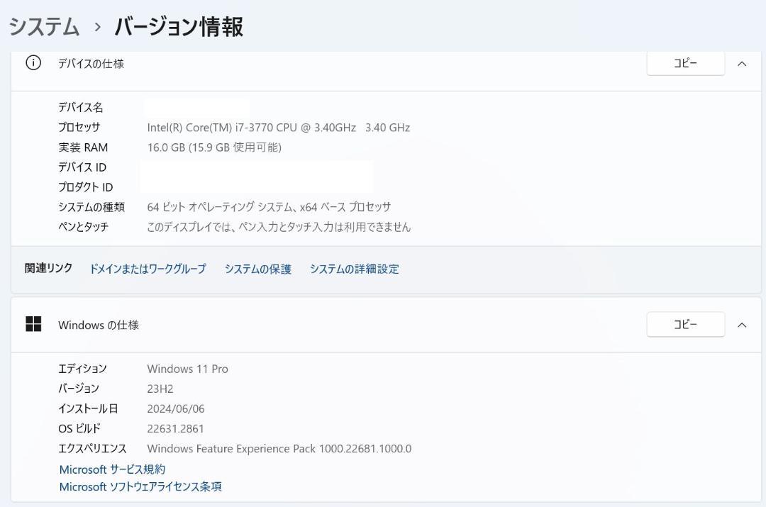Open ドメインまたはワークグループ link

(148, 269)
